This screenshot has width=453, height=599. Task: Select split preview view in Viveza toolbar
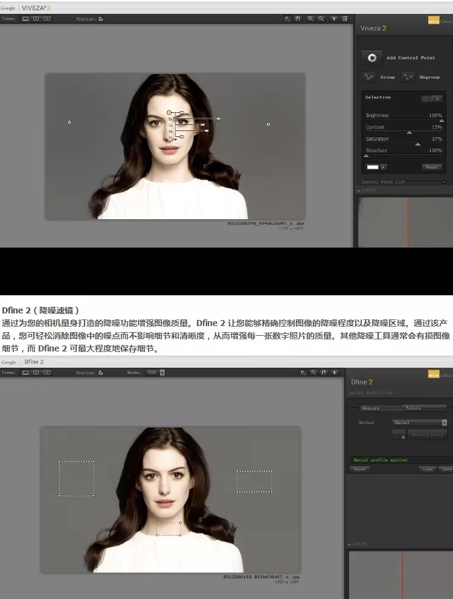click(x=36, y=18)
